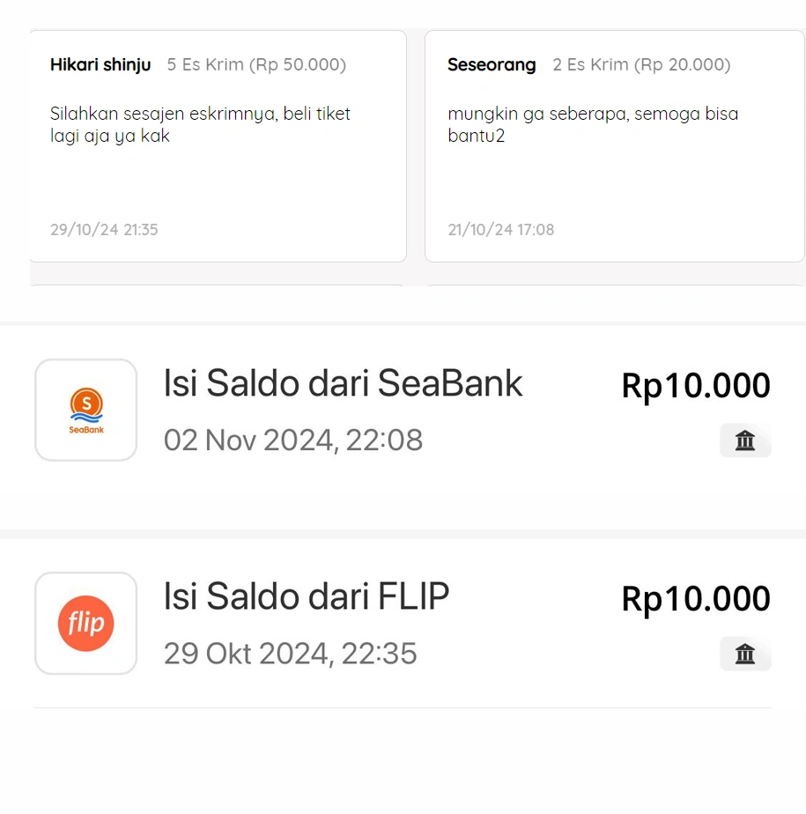Click the FLIP Rp10.000 amount
This screenshot has height=814, width=806.
[x=696, y=599]
